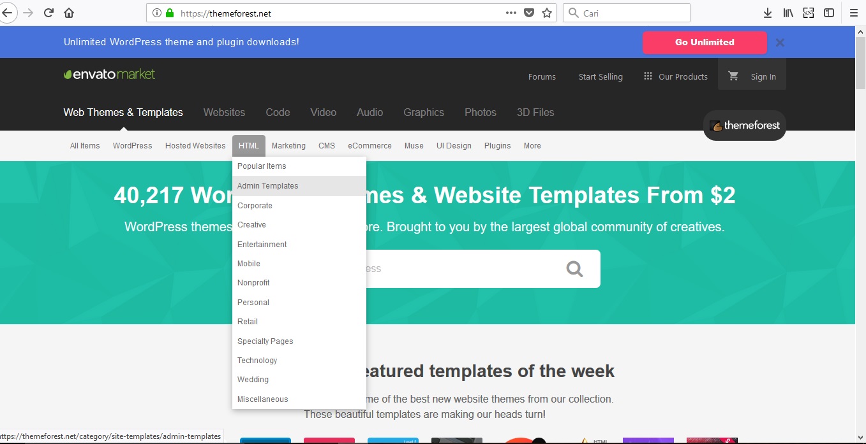Open CMS category menu
Screen dimensions: 866x444
327,146
